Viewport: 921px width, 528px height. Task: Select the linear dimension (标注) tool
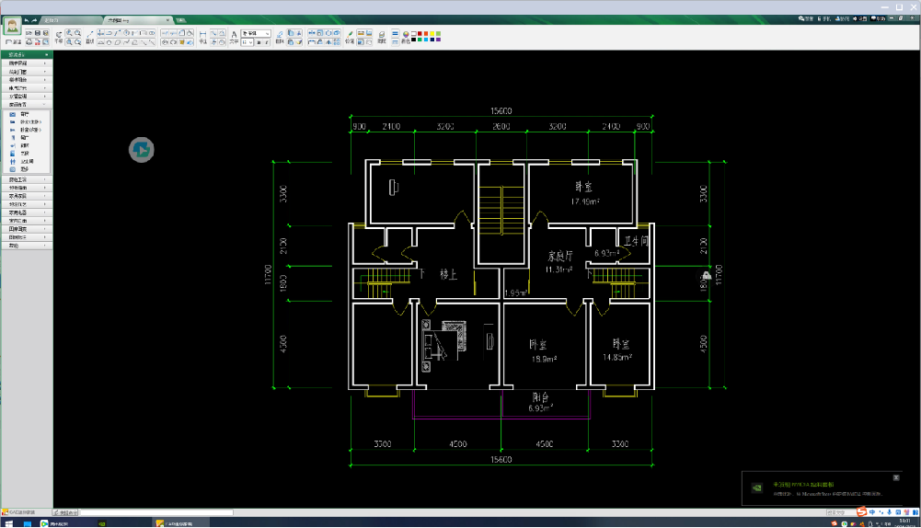pos(202,37)
